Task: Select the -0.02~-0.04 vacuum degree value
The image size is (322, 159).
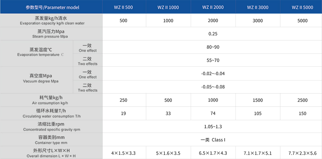Action: click(213, 74)
